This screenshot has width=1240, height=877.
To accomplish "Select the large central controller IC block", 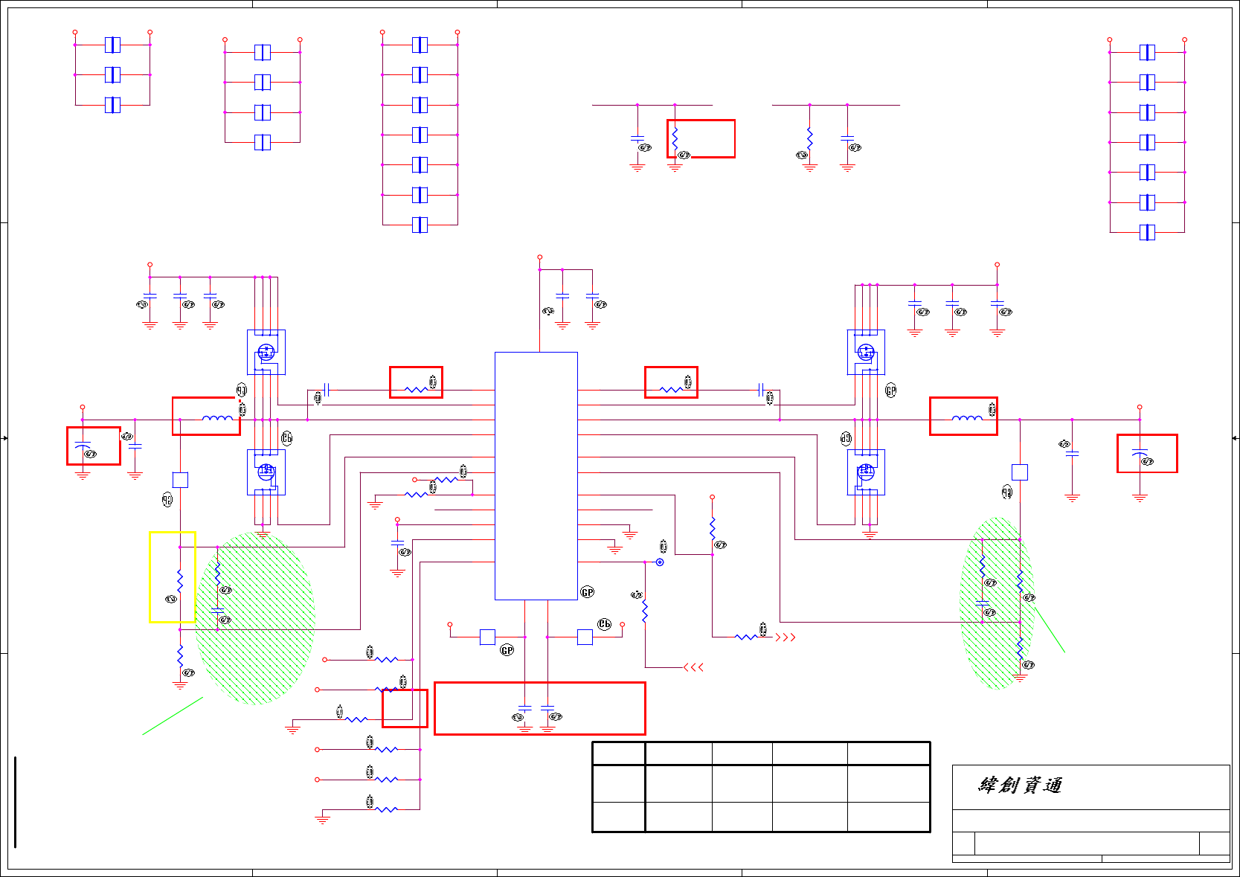I will [x=536, y=476].
